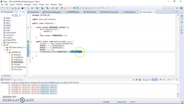Viewport: 184px width, 104px height.
Task: Collapse the LATIHAN_UP package node
Action: [x=7, y=52]
